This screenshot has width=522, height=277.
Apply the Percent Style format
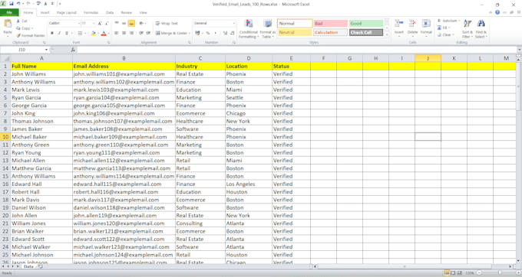[208, 33]
